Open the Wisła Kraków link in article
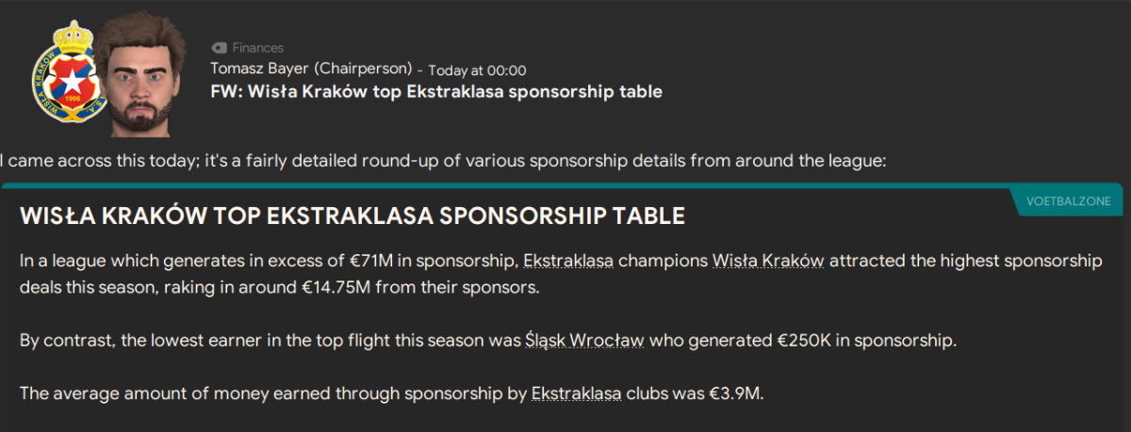 tap(769, 261)
